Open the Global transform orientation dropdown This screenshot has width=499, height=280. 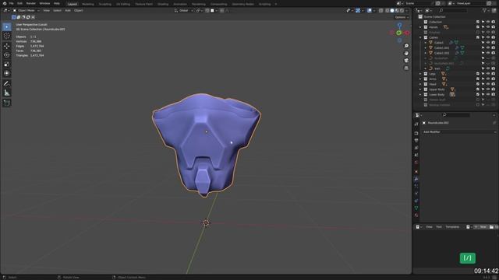[x=184, y=10]
